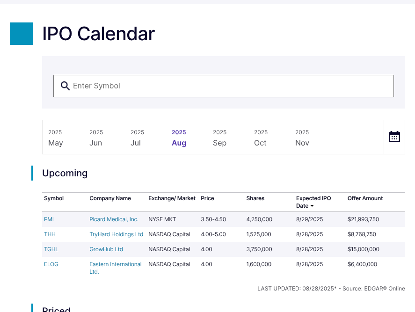
Task: Open the Oct 2025 tab
Action: coord(261,138)
